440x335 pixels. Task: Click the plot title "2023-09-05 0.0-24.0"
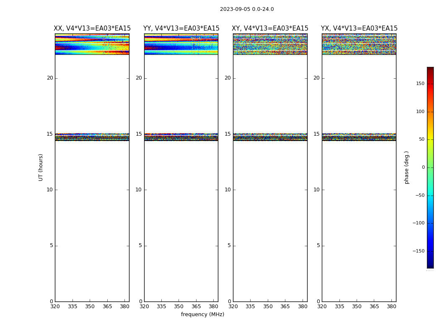tap(247, 9)
